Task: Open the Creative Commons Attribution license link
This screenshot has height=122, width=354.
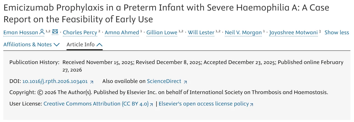Action: pyautogui.click(x=96, y=104)
